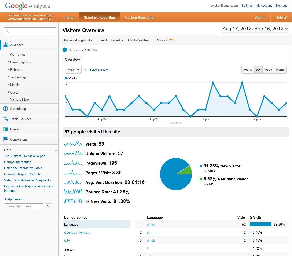This screenshot has height=256, width=292.
Task: Switch to Standard Reporting tab
Action: (x=99, y=17)
